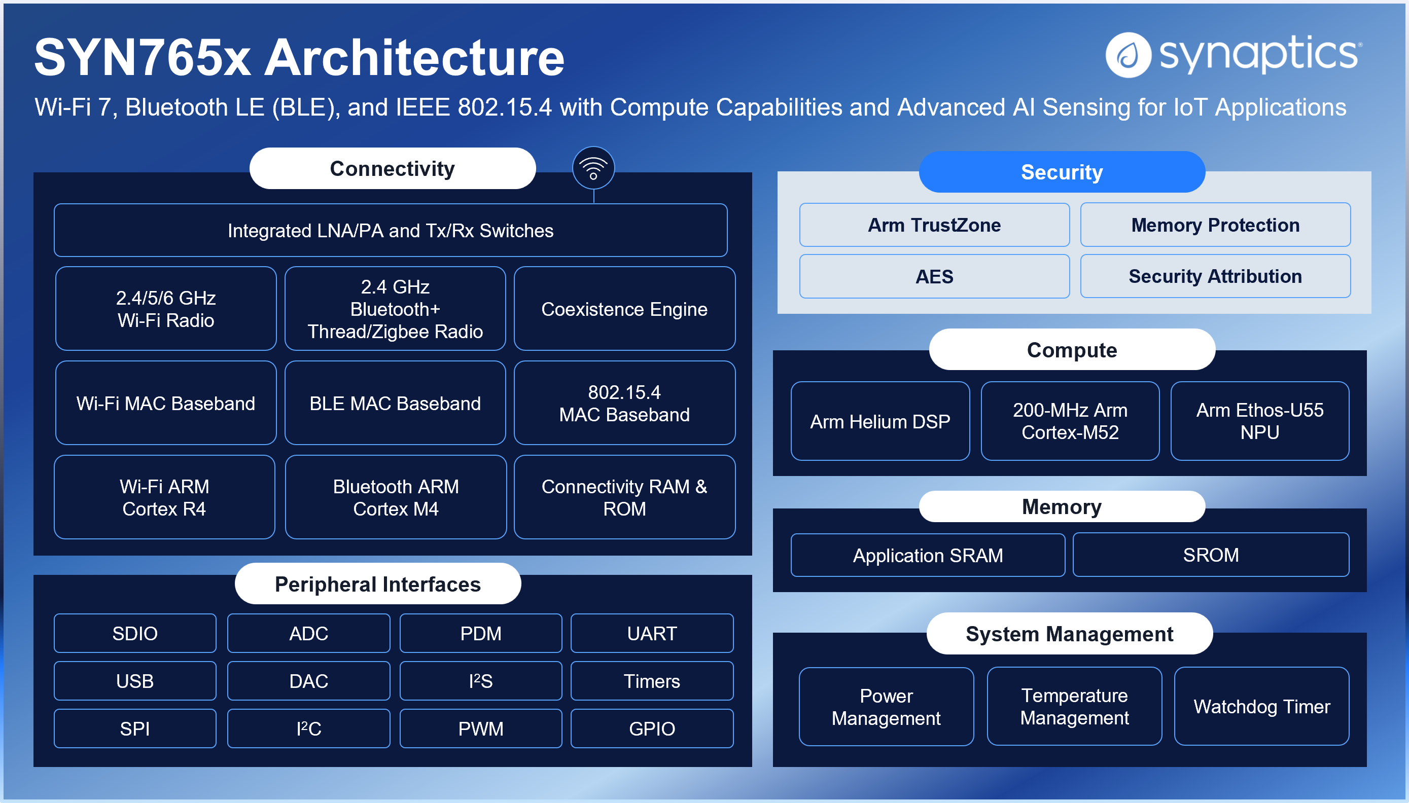
Task: Click the SYN765x Architecture title
Action: tap(299, 57)
